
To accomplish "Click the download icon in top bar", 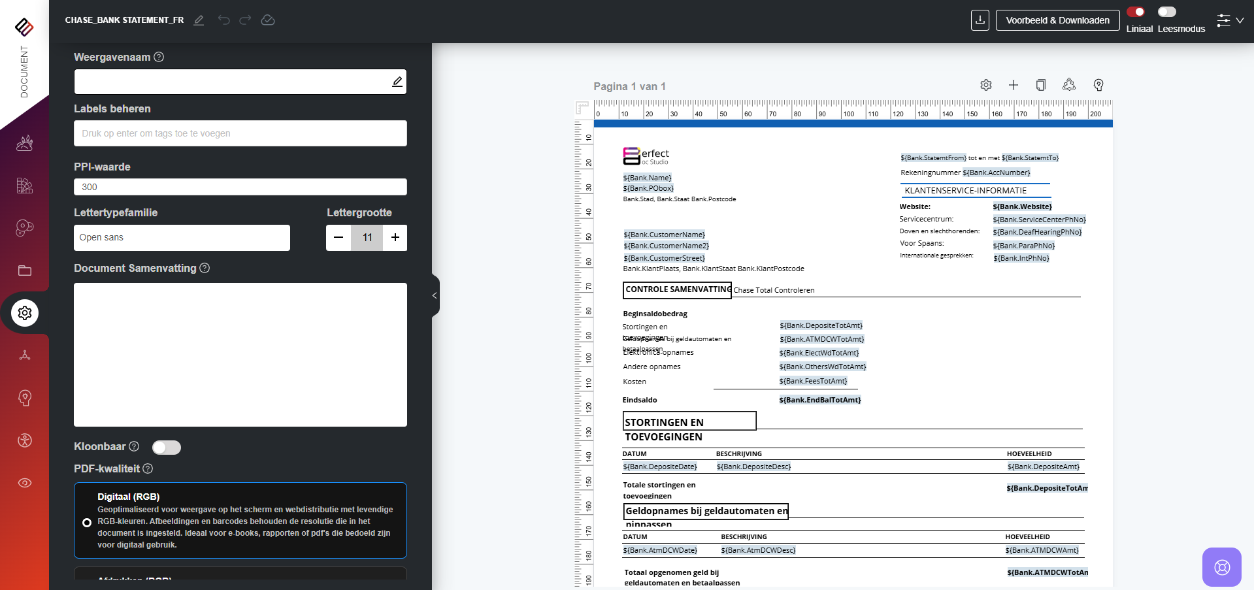I will [x=980, y=20].
